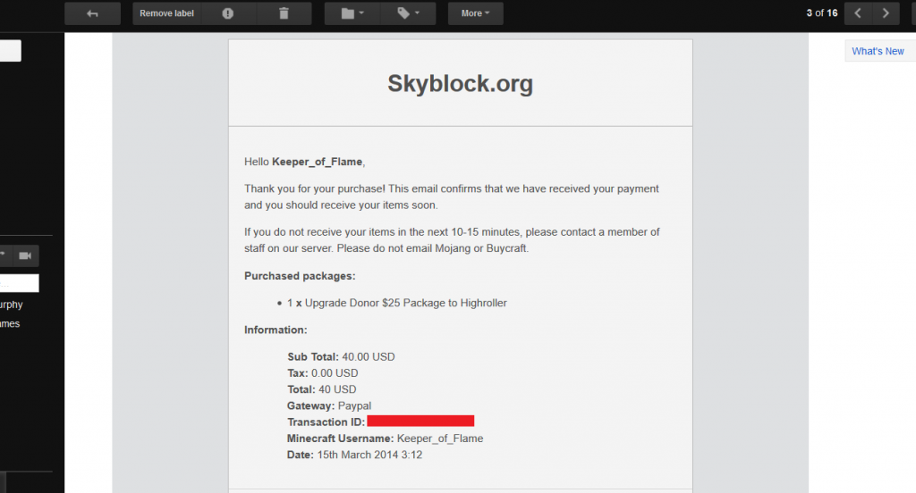Click the white button in left sidebar

pos(11,51)
